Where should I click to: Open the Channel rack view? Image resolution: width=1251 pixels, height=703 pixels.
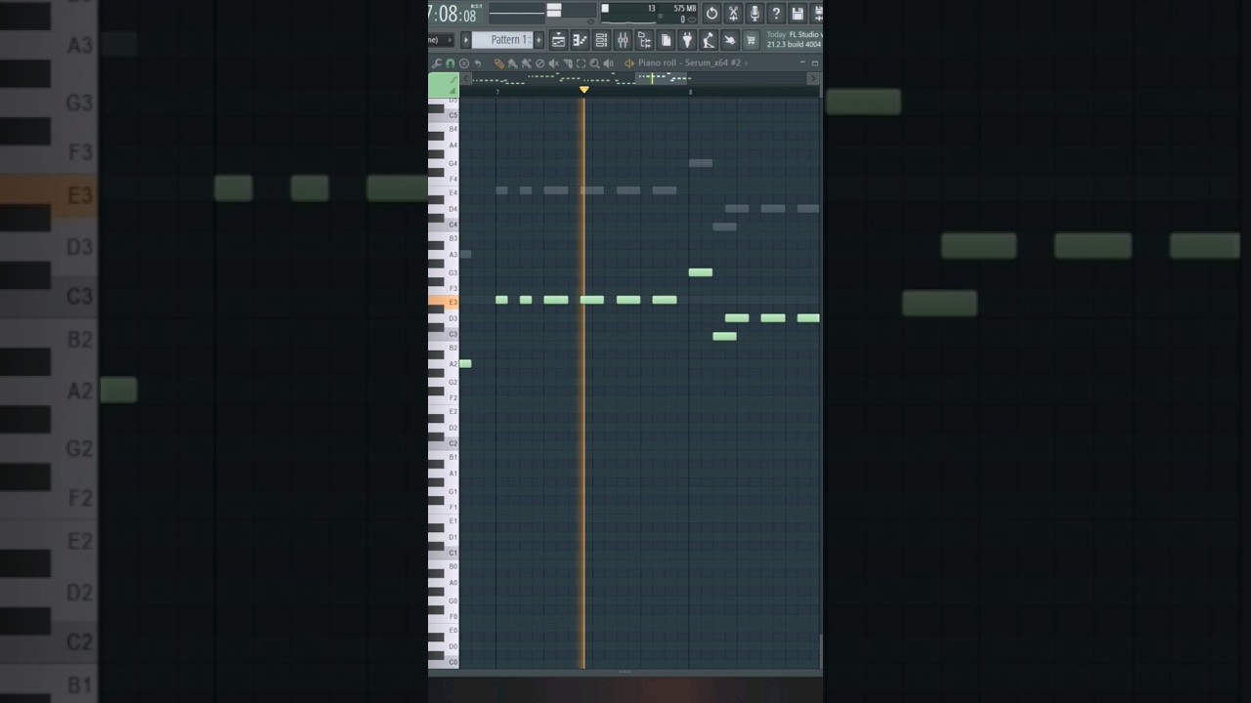point(601,40)
